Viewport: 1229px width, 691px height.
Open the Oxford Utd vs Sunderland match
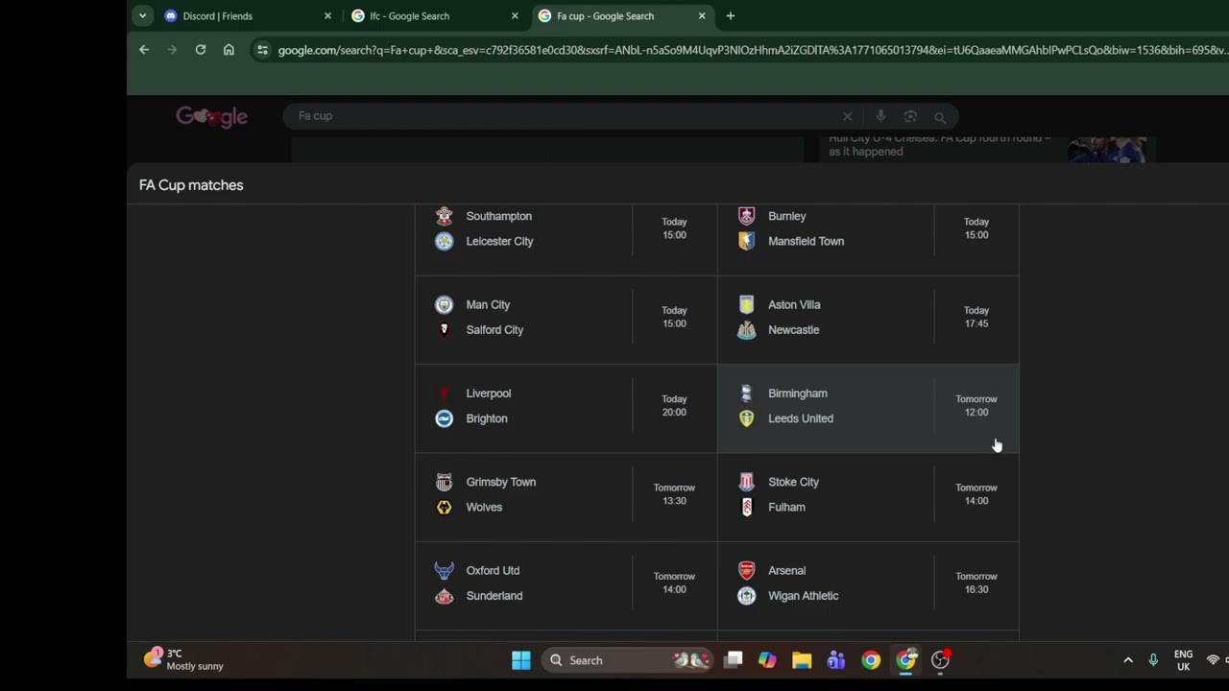coord(566,584)
